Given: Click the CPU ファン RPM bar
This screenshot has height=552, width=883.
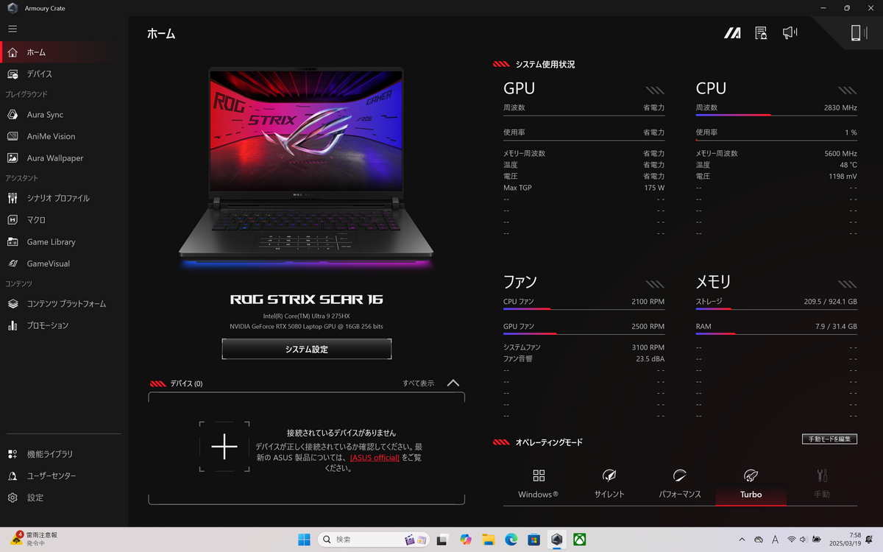Looking at the screenshot, I should click(x=584, y=308).
